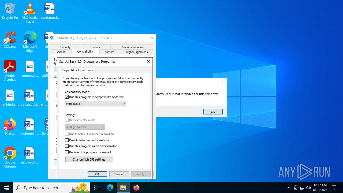Screen dimensions: 343x193
Task: Launch Firefox from the desktop
Action: click(x=10, y=127)
